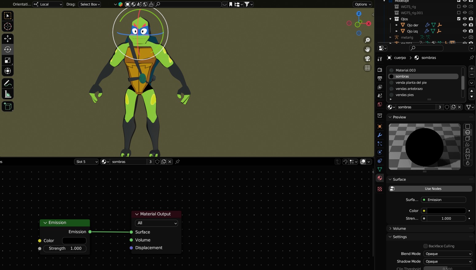Select the Scale tool

point(8,60)
